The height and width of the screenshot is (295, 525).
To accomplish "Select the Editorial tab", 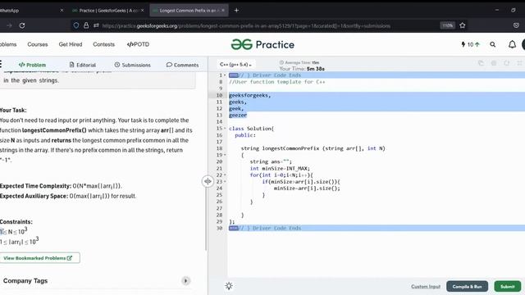I will point(82,65).
